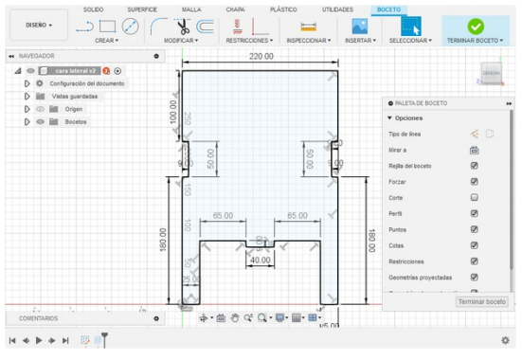Screen dimensions: 522x360
Task: Play the timeline
Action: pyautogui.click(x=39, y=340)
